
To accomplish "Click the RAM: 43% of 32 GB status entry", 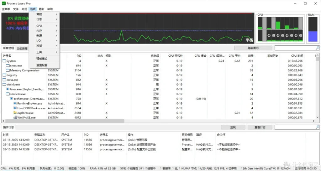I will pos(103,168).
